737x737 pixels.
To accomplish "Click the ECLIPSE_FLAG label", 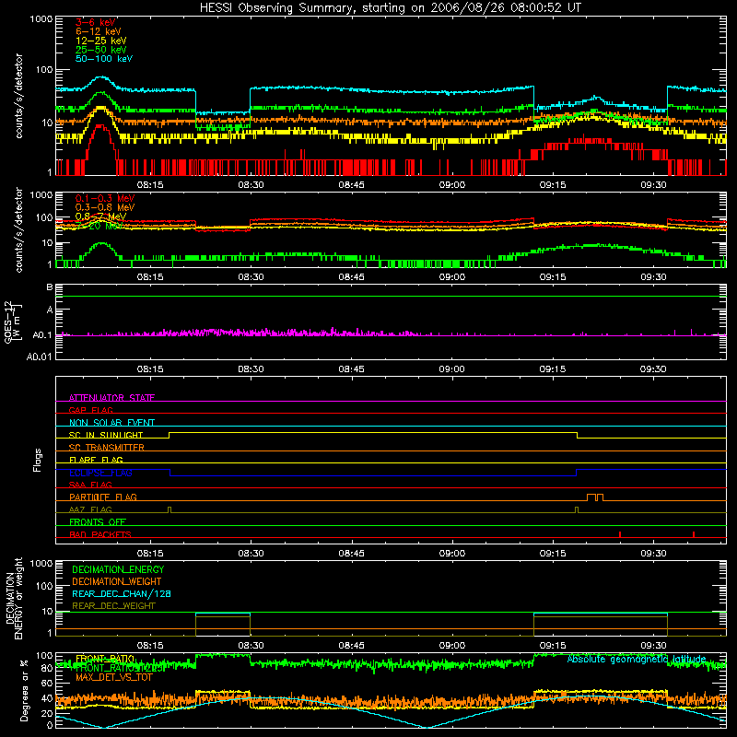I will [100, 473].
